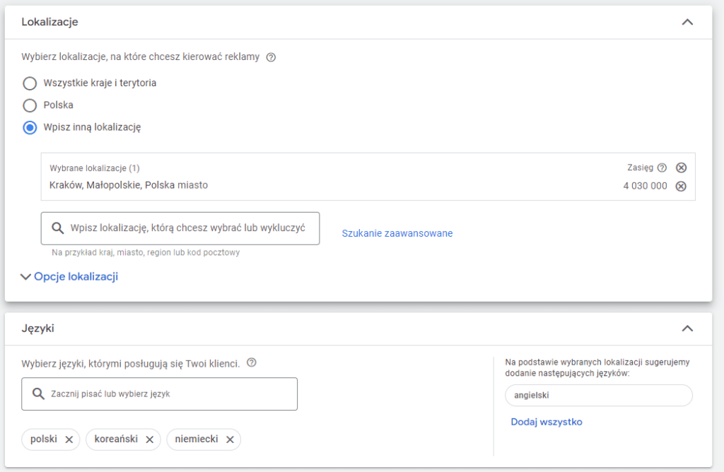
Task: Click the magnifier icon in the location search field
Action: 59,228
